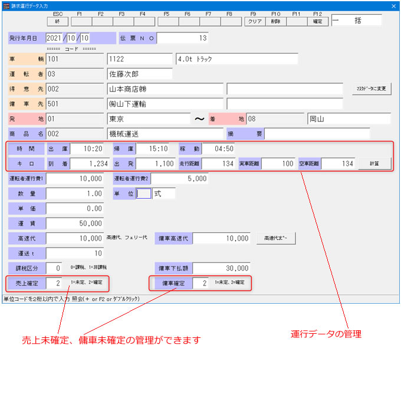The height and width of the screenshot is (401, 401).
Task: Click the 高速代コピー button
Action: pos(276,238)
